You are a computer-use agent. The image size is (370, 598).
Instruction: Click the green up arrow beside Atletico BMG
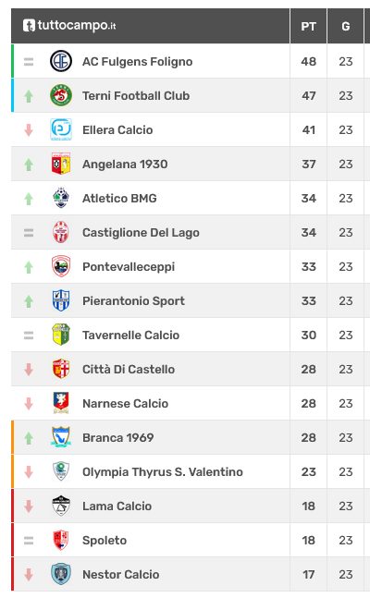click(x=29, y=199)
